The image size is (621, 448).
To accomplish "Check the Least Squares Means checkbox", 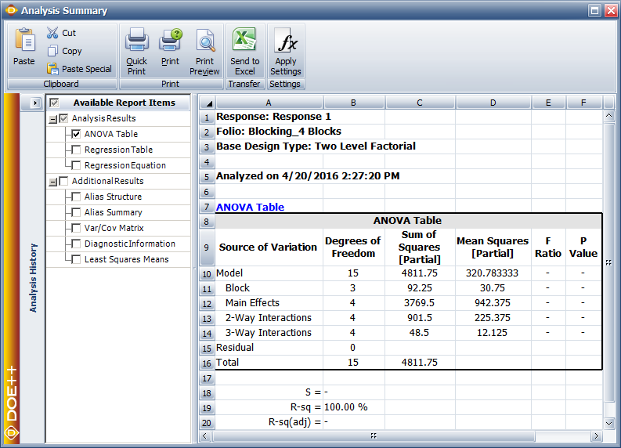I will click(x=76, y=259).
